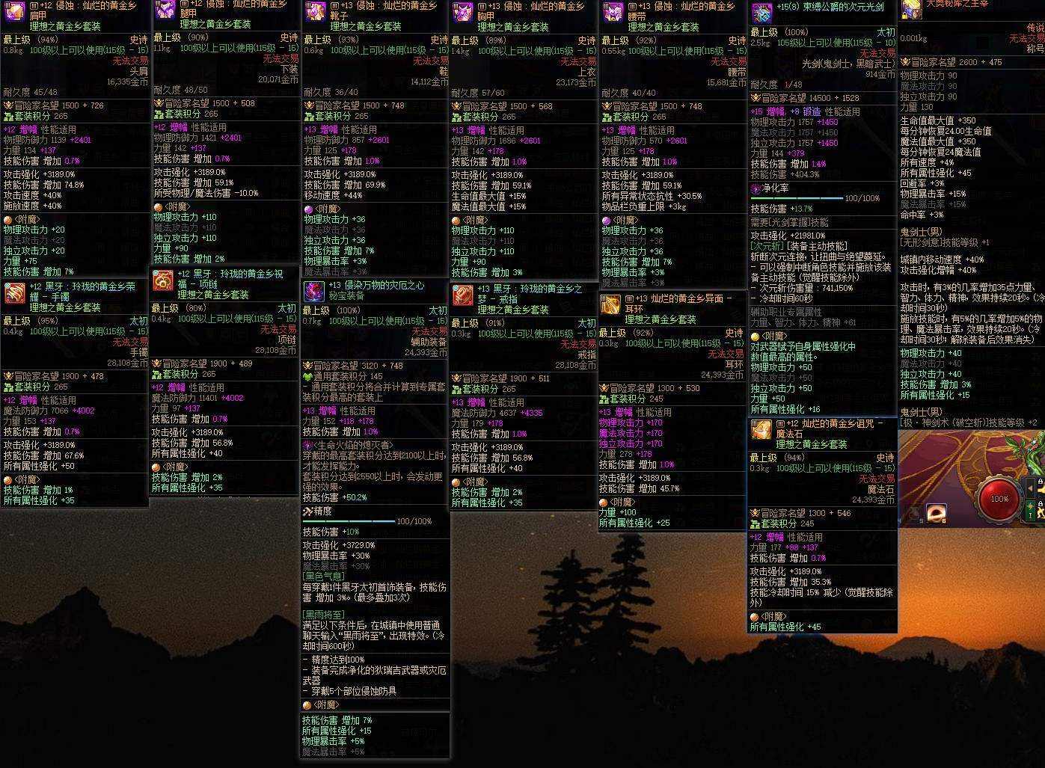Click the 靴子 boots item icon
The image size is (1045, 768).
pos(315,11)
